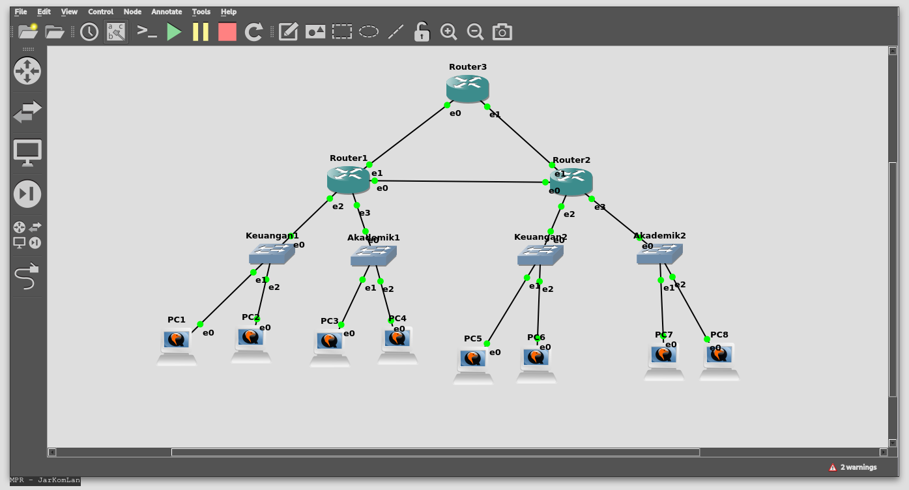The image size is (909, 490).
Task: Open console connection to all nodes
Action: (147, 31)
